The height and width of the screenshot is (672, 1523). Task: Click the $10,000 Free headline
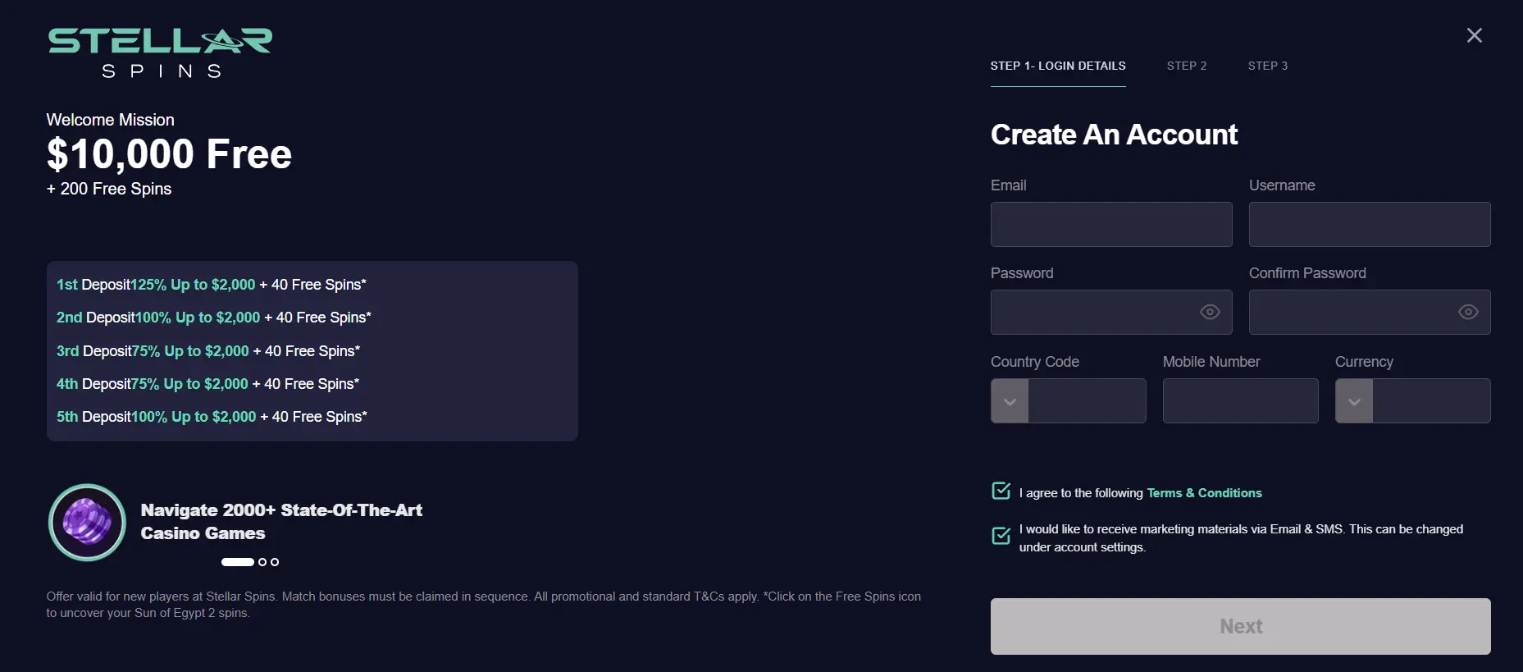coord(169,154)
